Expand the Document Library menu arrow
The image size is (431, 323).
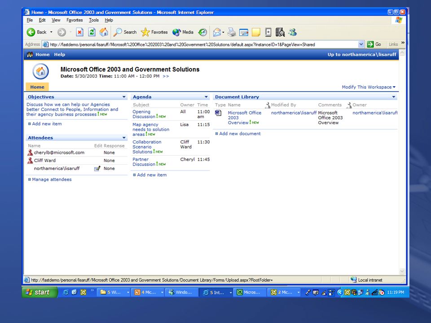(x=394, y=97)
